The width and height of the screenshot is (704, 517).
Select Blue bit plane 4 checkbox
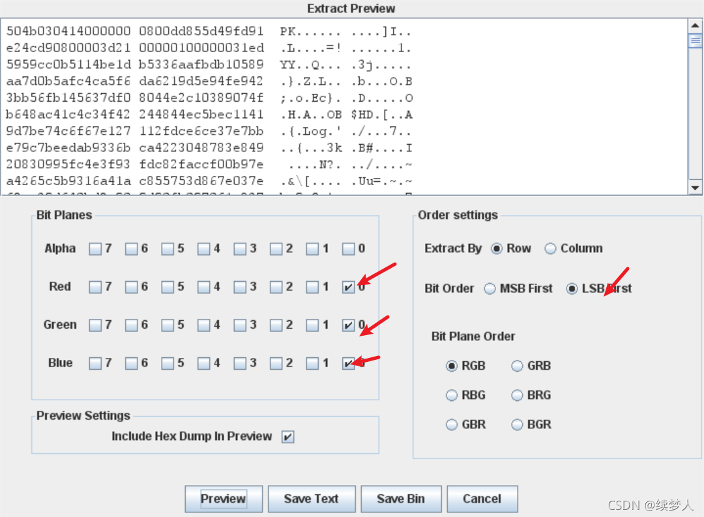(204, 363)
